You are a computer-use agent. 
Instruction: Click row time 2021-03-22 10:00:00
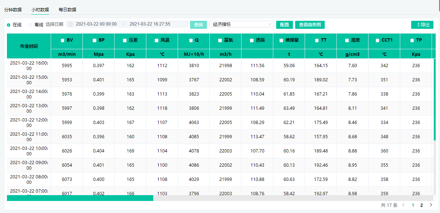pos(29,151)
